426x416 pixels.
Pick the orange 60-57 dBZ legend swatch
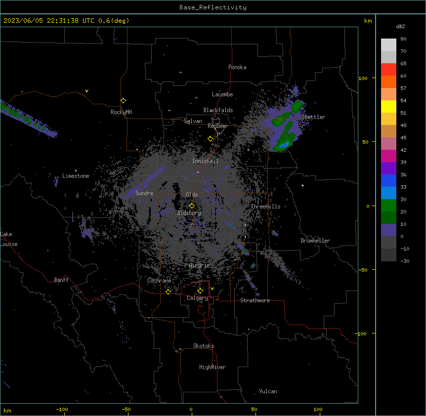(388, 82)
